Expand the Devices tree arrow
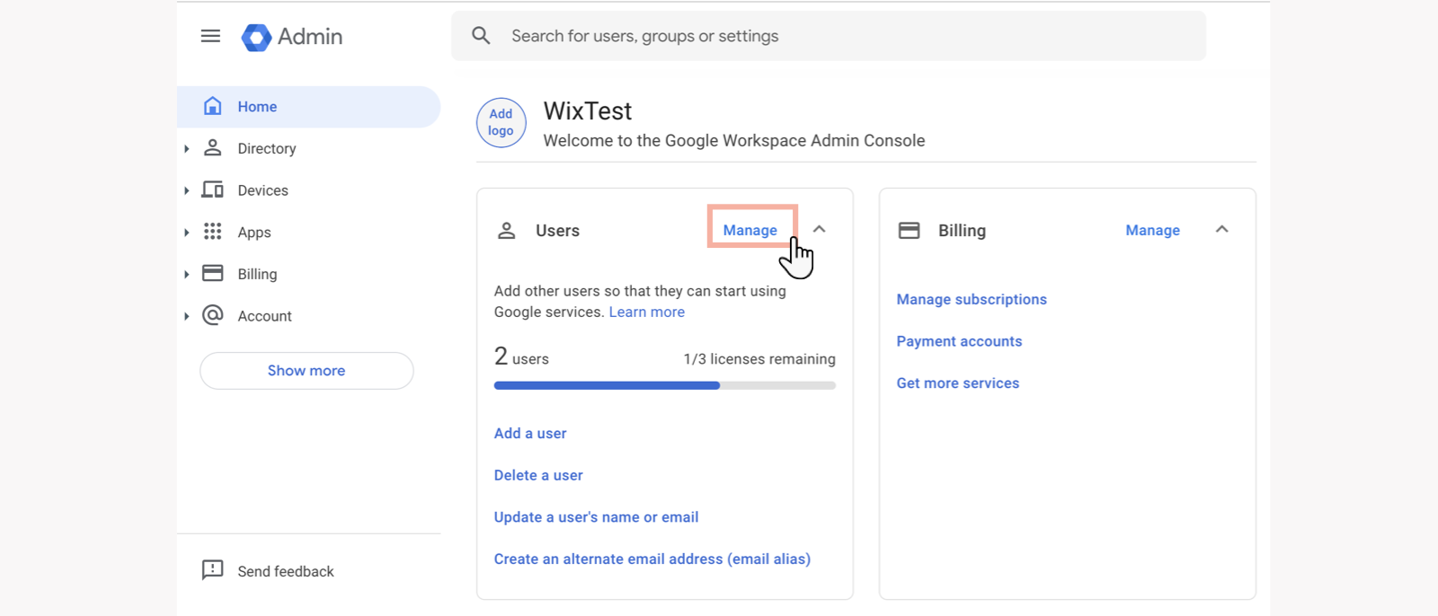Image resolution: width=1438 pixels, height=616 pixels. tap(186, 190)
